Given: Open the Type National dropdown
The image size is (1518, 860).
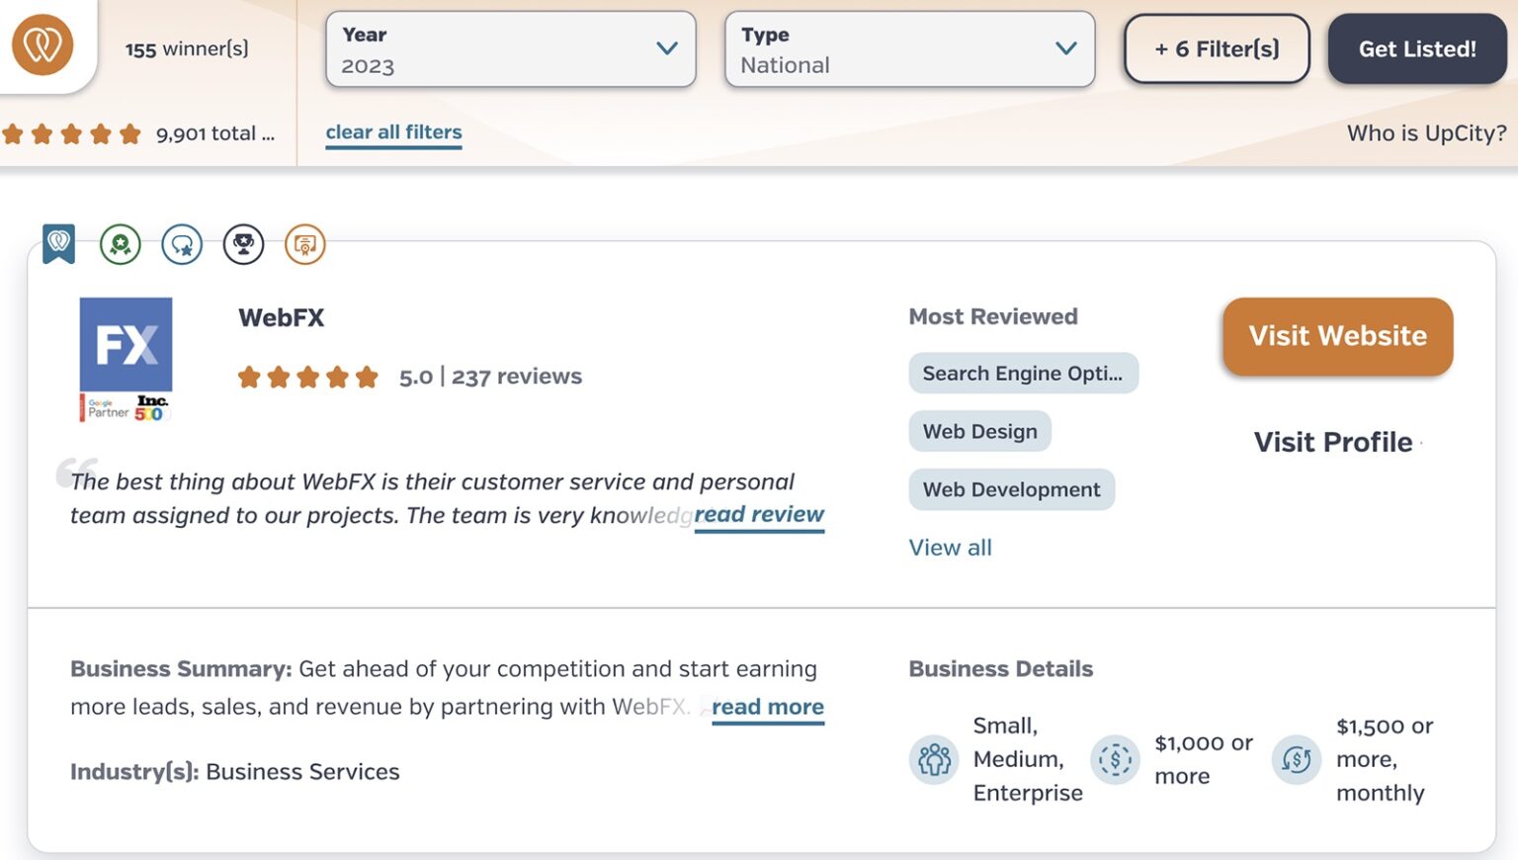Looking at the screenshot, I should click(x=909, y=49).
